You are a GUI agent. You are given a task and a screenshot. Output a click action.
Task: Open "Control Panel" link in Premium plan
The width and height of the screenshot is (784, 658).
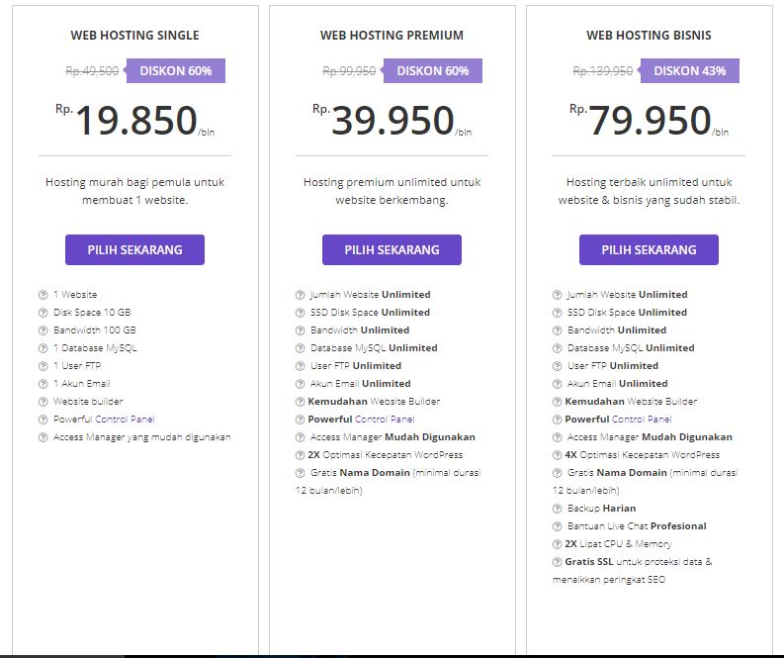pos(385,420)
